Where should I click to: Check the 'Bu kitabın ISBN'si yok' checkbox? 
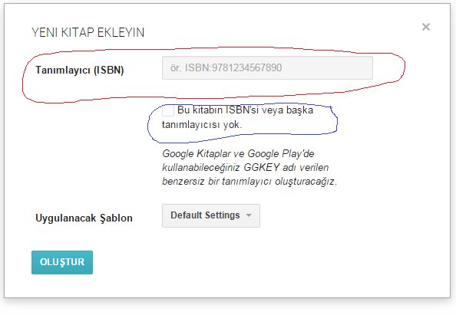(168, 110)
